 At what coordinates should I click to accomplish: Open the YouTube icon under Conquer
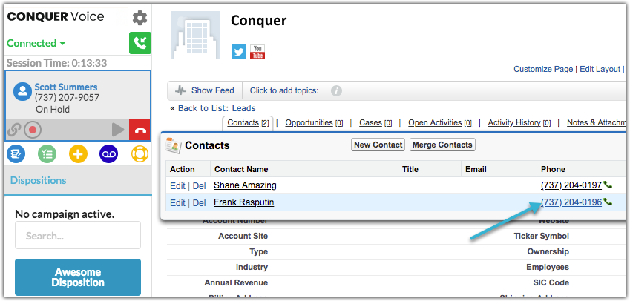coord(257,52)
